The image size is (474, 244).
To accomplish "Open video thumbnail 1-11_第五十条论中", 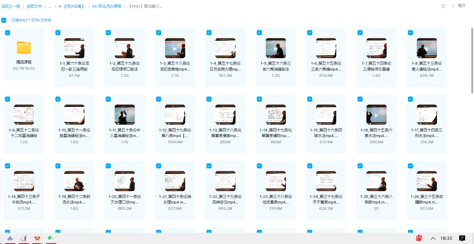I will tap(125, 115).
